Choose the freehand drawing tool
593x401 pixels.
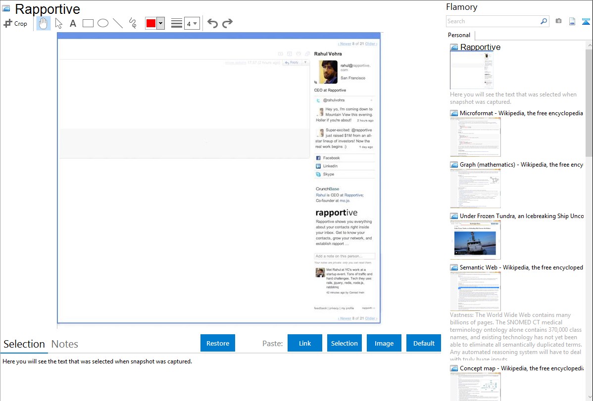pyautogui.click(x=133, y=23)
